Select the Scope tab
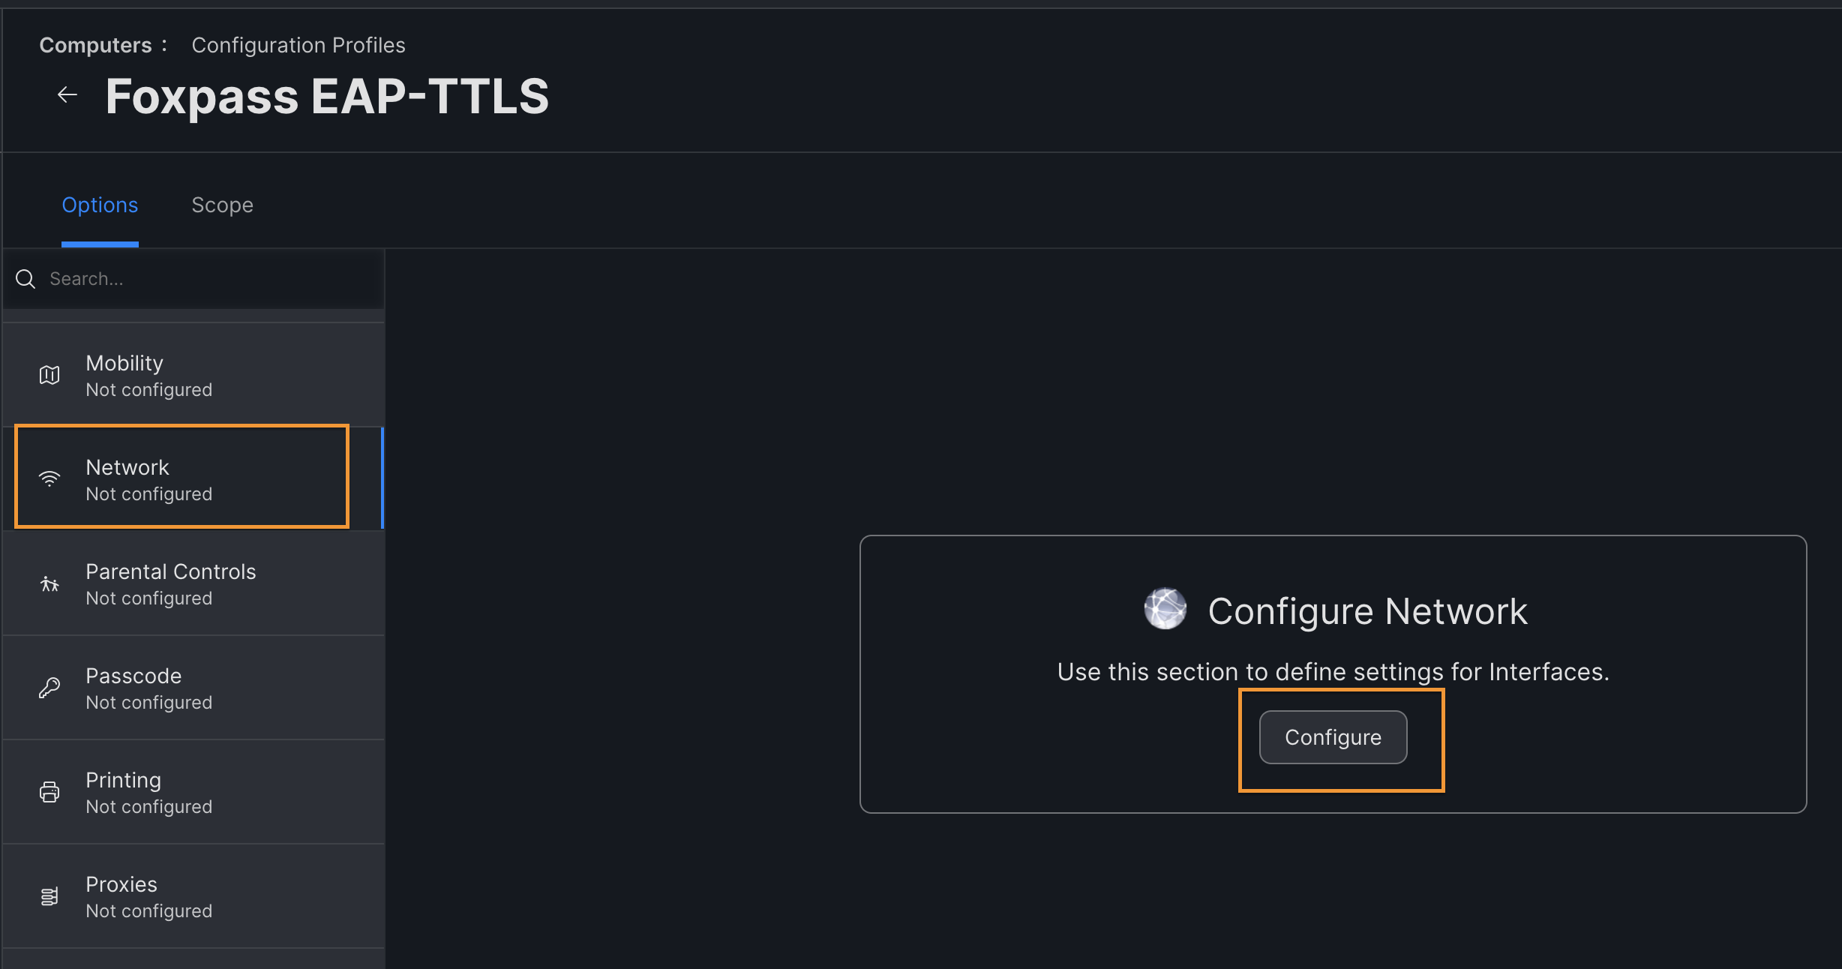This screenshot has height=969, width=1842. [x=223, y=205]
